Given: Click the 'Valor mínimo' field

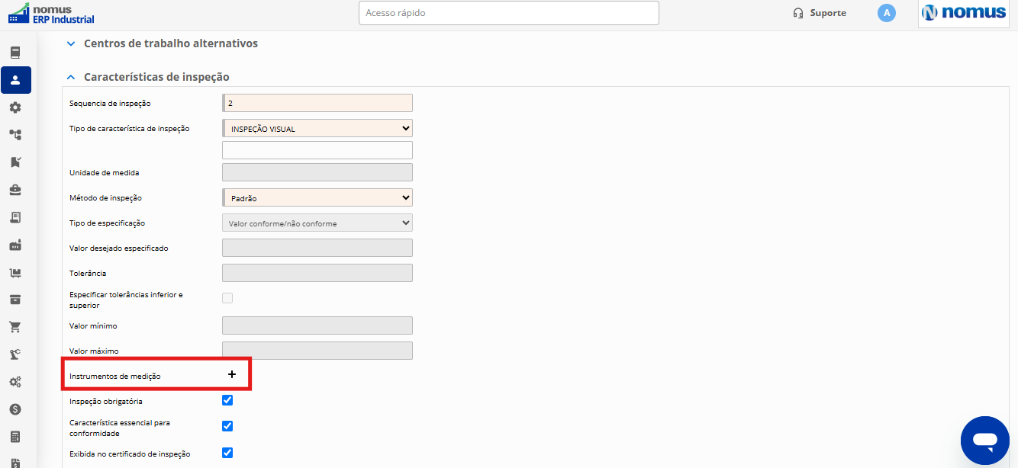Looking at the screenshot, I should pos(317,325).
